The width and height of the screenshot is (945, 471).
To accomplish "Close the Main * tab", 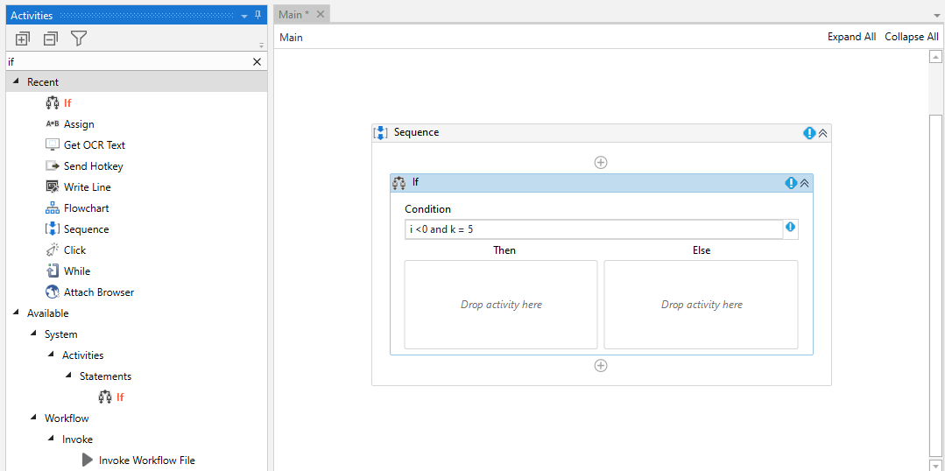I will 321,15.
